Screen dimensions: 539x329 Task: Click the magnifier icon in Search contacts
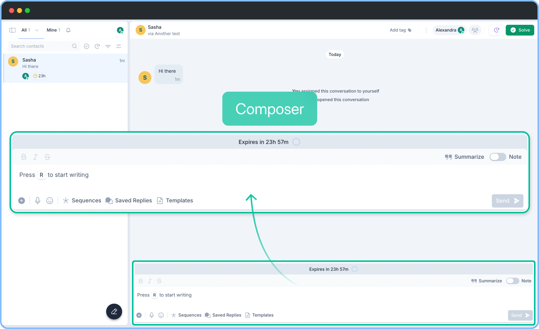tap(75, 46)
